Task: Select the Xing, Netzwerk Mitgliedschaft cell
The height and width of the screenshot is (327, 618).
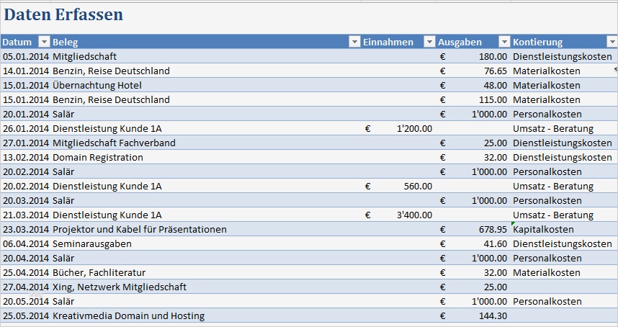Action: [120, 287]
